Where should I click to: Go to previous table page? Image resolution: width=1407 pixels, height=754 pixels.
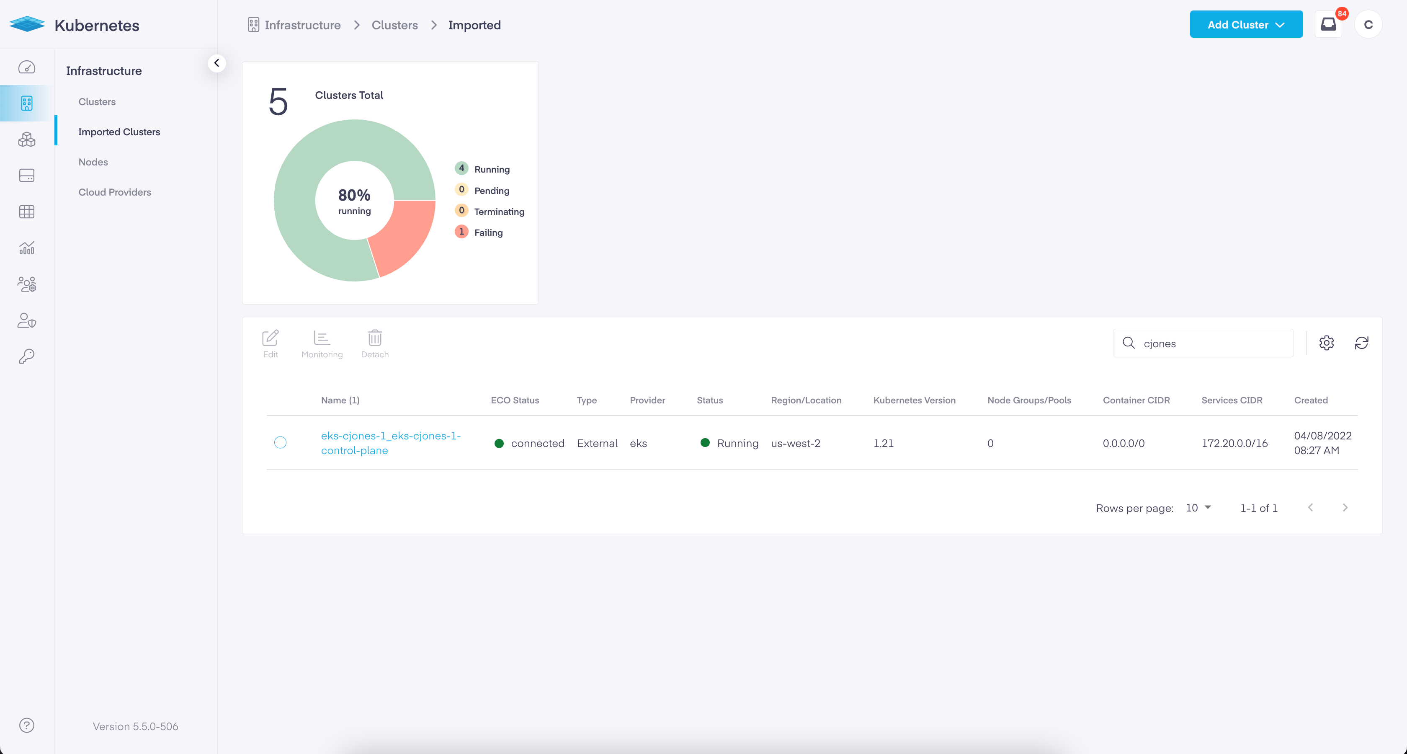1310,508
